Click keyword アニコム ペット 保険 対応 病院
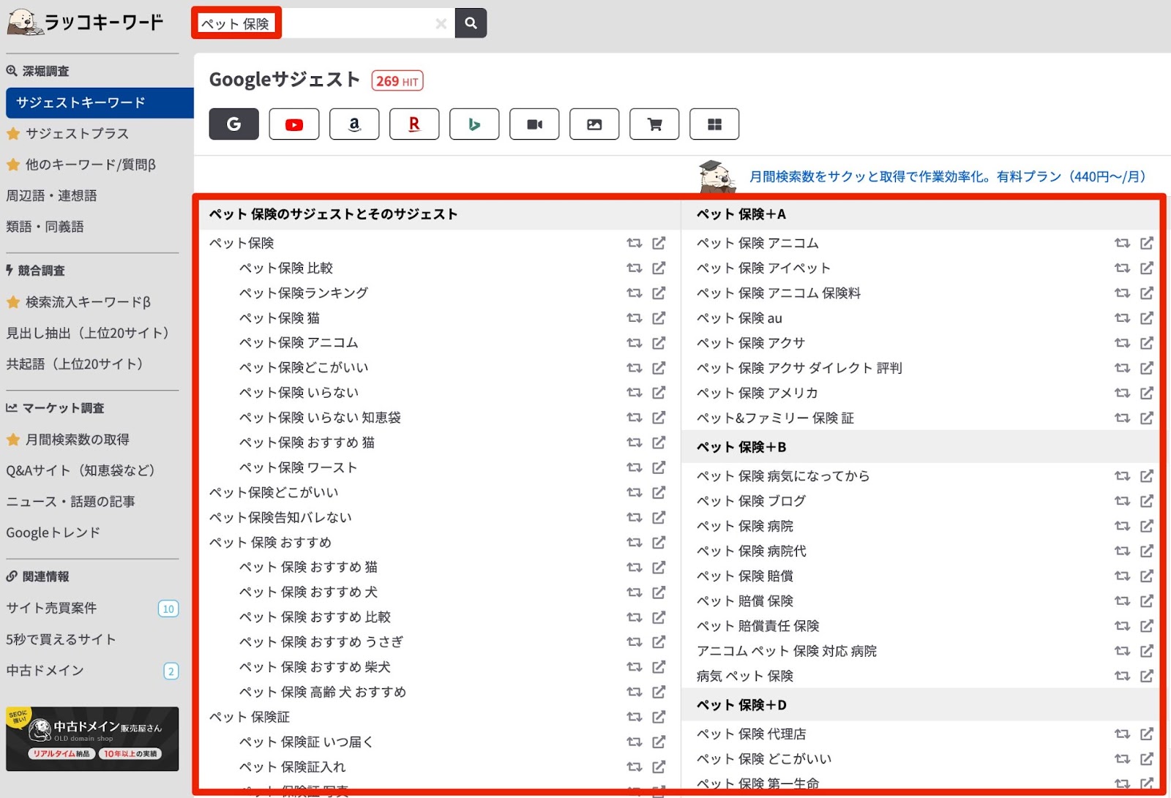 point(787,651)
